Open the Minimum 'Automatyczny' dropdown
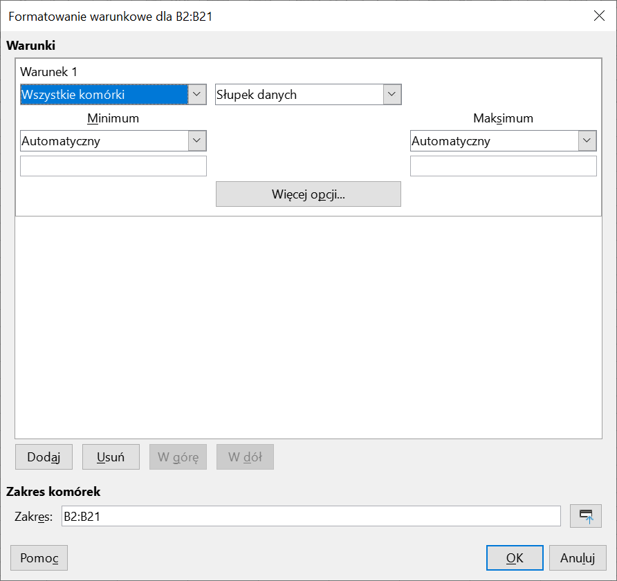This screenshot has width=617, height=581. (x=113, y=141)
